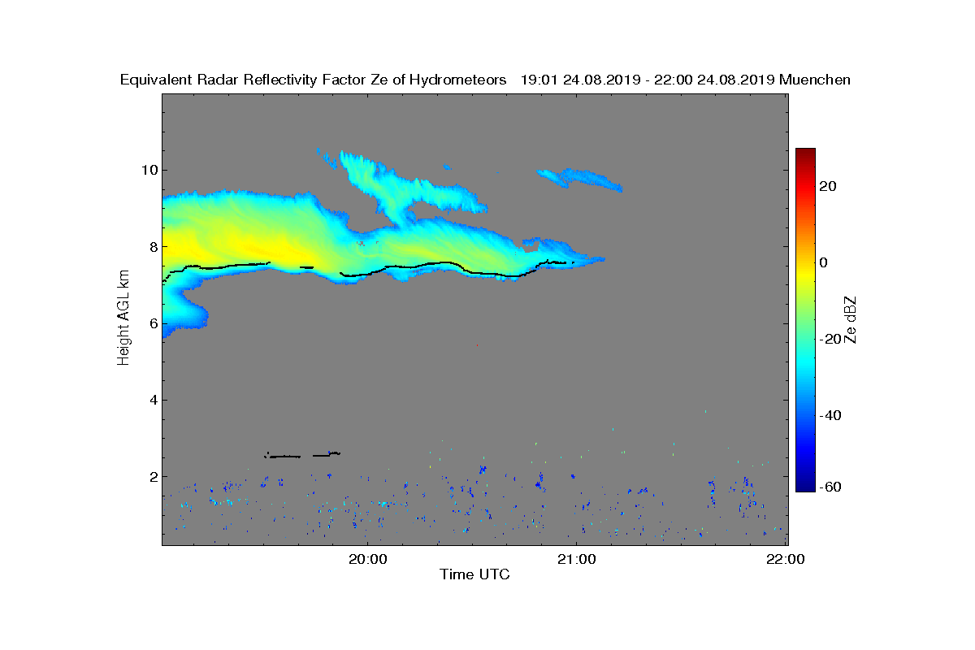Screen dimensions: 975x650
Task: Click the 'Ze dBZ' colorbar label
Action: click(851, 319)
